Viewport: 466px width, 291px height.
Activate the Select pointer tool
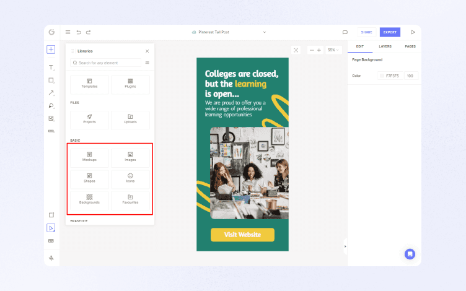51,228
